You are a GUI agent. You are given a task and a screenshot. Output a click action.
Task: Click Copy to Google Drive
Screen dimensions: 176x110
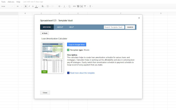[76, 45]
